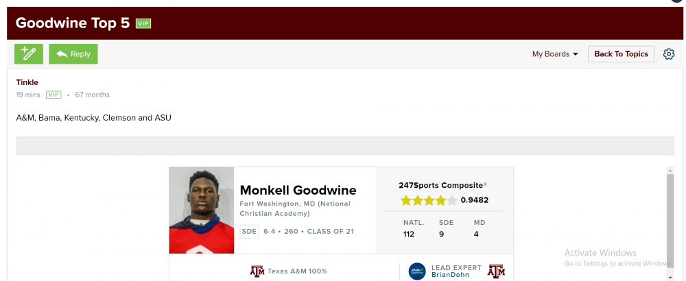Image resolution: width=686 pixels, height=281 pixels.
Task: Click the gray divider bar below the post
Action: tap(345, 146)
